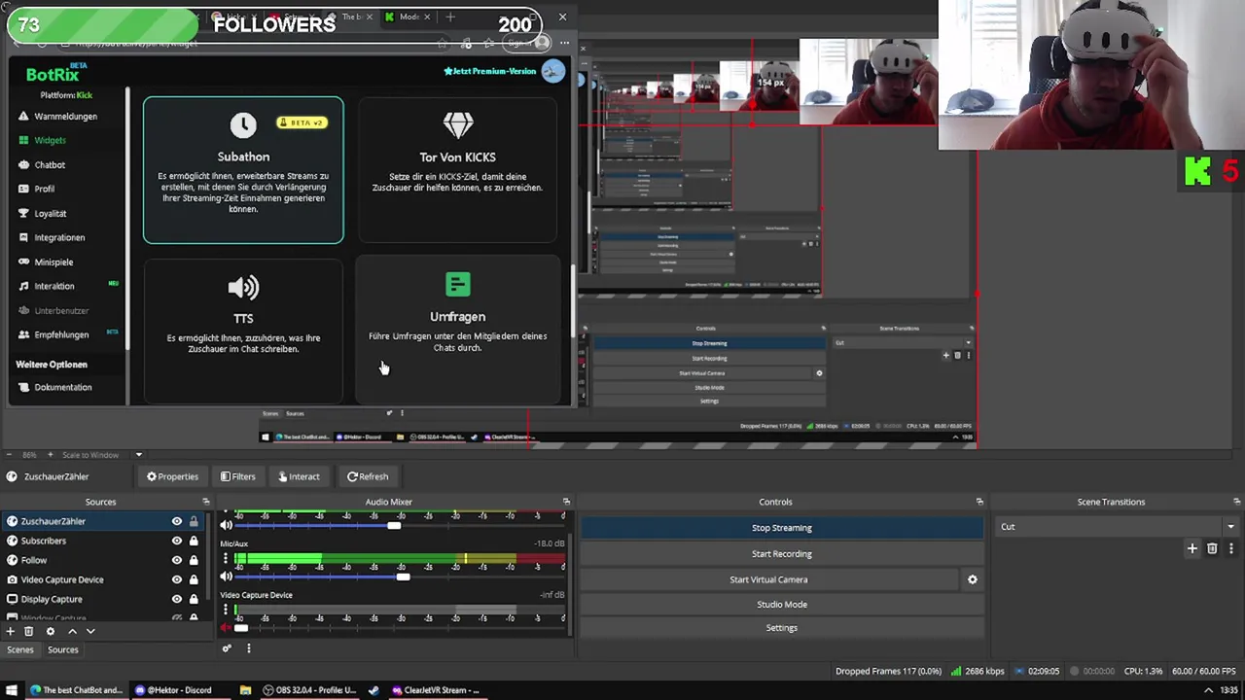Image resolution: width=1245 pixels, height=700 pixels.
Task: Open Empfehlungen in BotRix sidebar
Action: pos(60,334)
